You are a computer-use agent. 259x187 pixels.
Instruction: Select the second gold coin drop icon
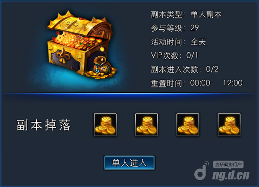[x=146, y=125]
